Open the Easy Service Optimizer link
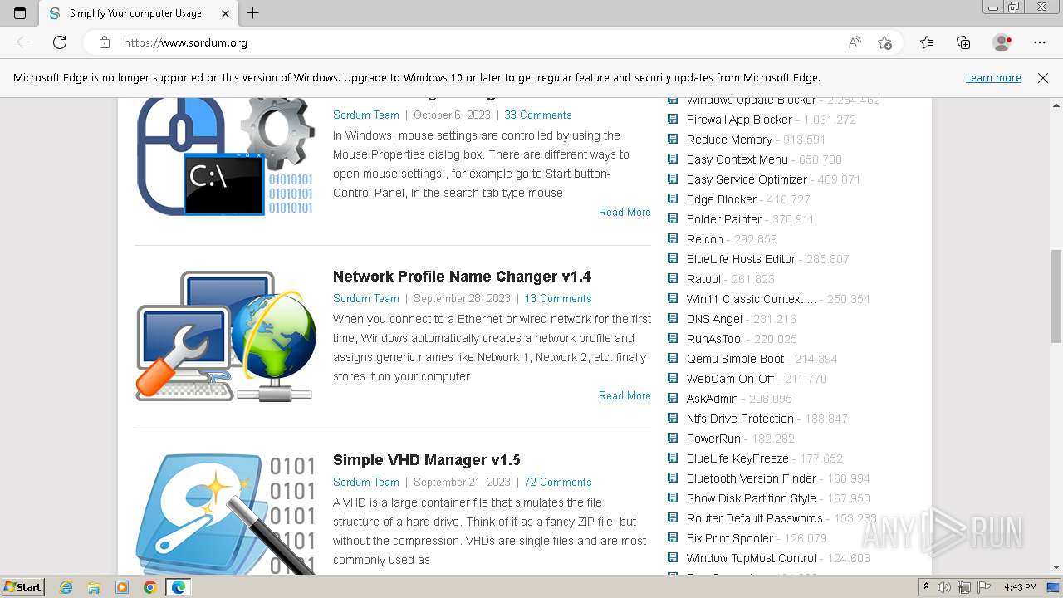 pyautogui.click(x=747, y=179)
